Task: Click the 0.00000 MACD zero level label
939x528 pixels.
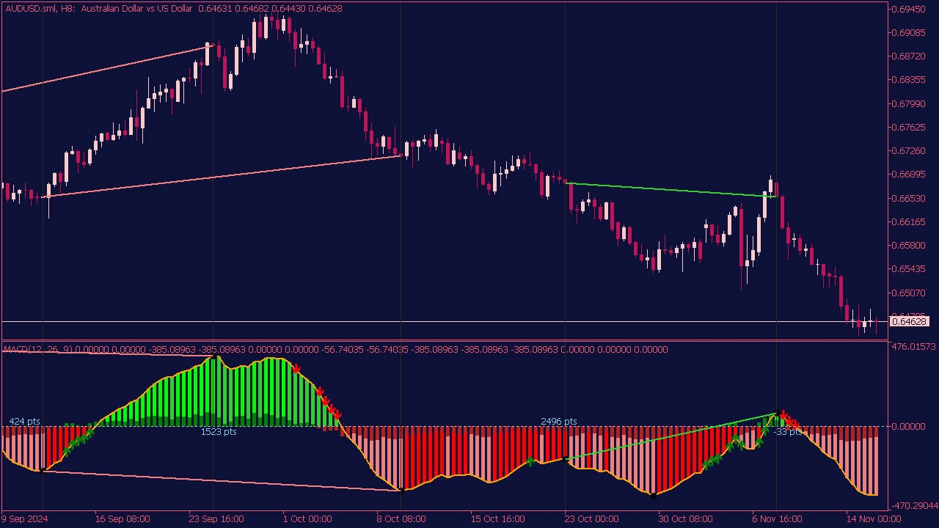Action: pos(908,426)
